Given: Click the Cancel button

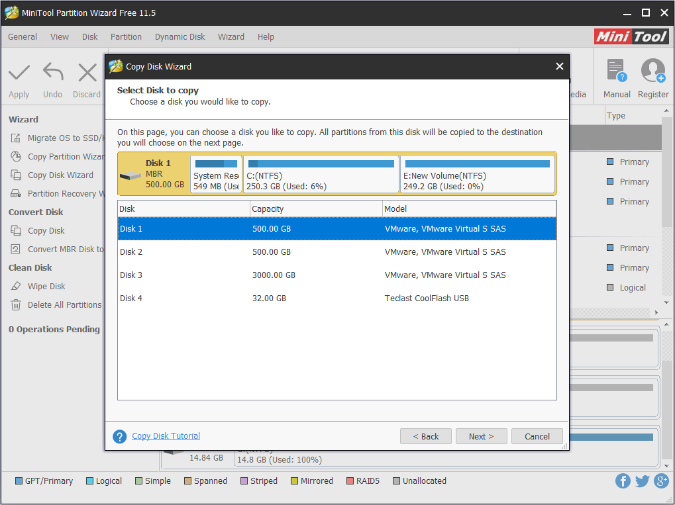Looking at the screenshot, I should (x=537, y=436).
